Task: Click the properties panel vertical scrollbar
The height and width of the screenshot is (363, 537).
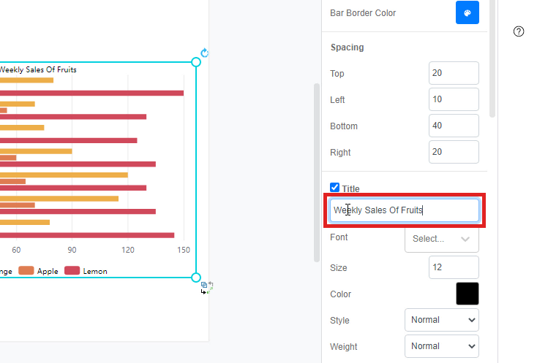Action: tap(492, 58)
